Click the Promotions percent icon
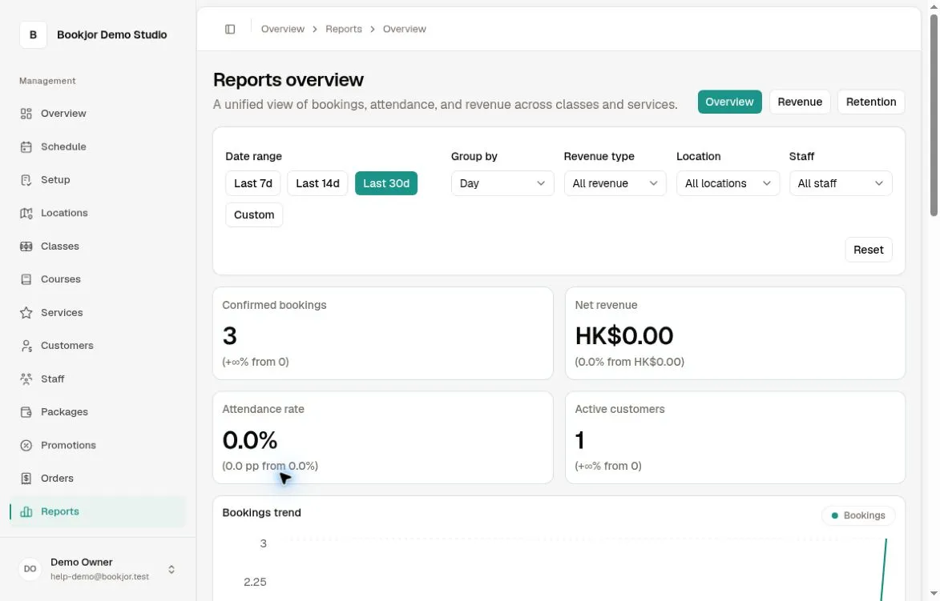Viewport: 940px width, 601px height. pyautogui.click(x=26, y=446)
